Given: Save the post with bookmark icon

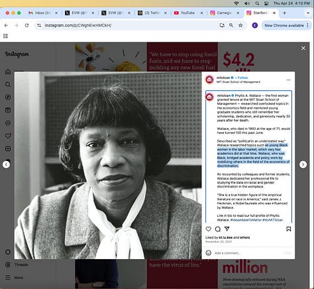Looking at the screenshot, I should [289, 229].
